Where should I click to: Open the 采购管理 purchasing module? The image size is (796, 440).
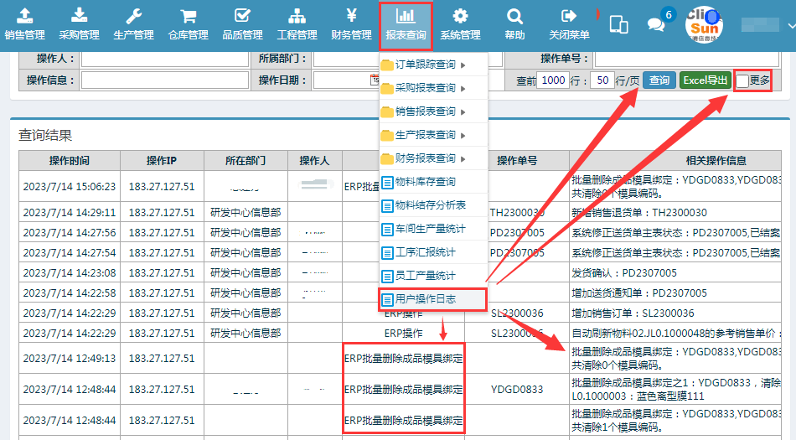pyautogui.click(x=79, y=23)
